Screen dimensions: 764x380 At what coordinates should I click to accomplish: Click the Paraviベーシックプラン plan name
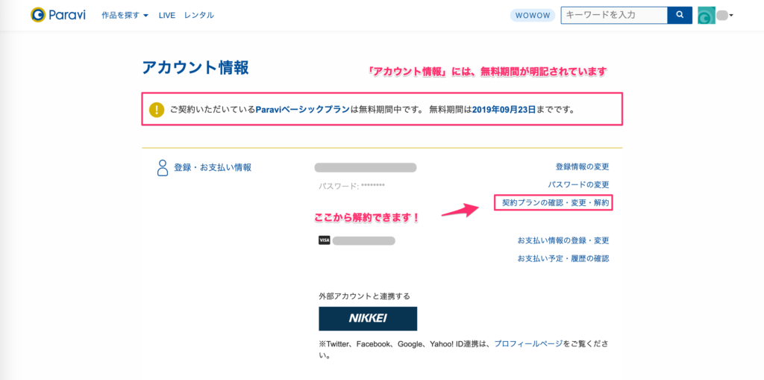(x=303, y=110)
